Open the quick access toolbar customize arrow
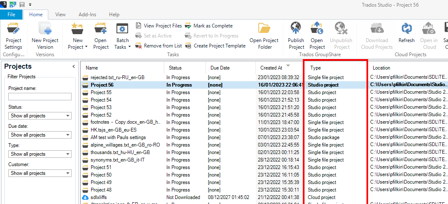 30,5
